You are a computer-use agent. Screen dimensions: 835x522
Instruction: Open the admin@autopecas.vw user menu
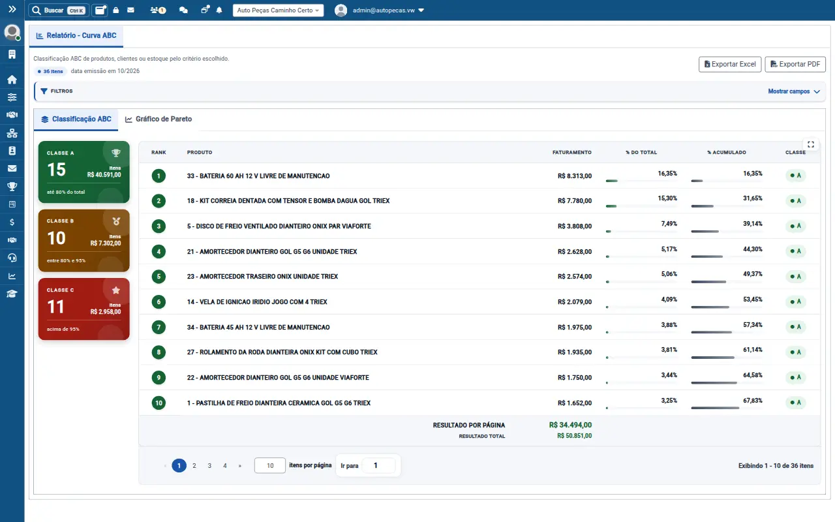point(388,10)
